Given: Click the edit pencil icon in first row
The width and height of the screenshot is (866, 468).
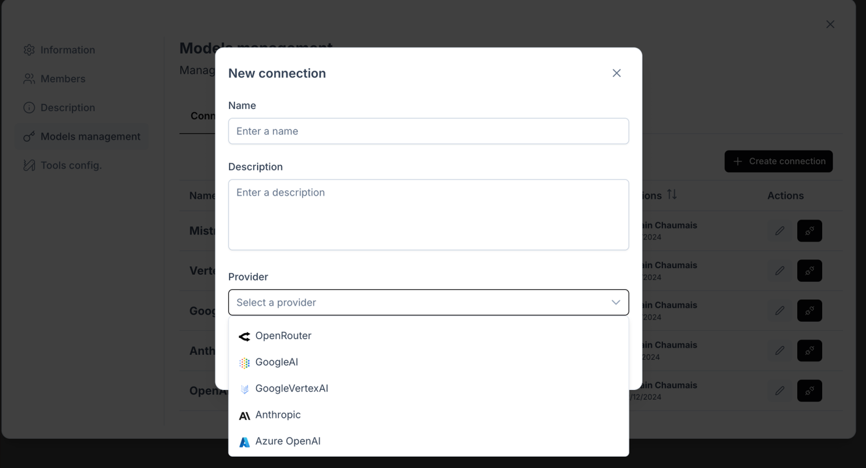Looking at the screenshot, I should coord(779,231).
